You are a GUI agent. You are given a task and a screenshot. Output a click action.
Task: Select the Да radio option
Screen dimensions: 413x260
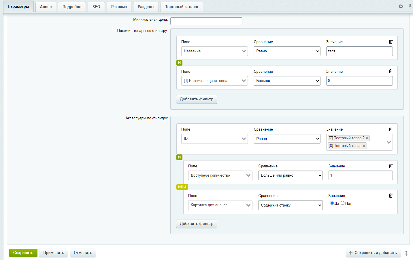(x=332, y=203)
